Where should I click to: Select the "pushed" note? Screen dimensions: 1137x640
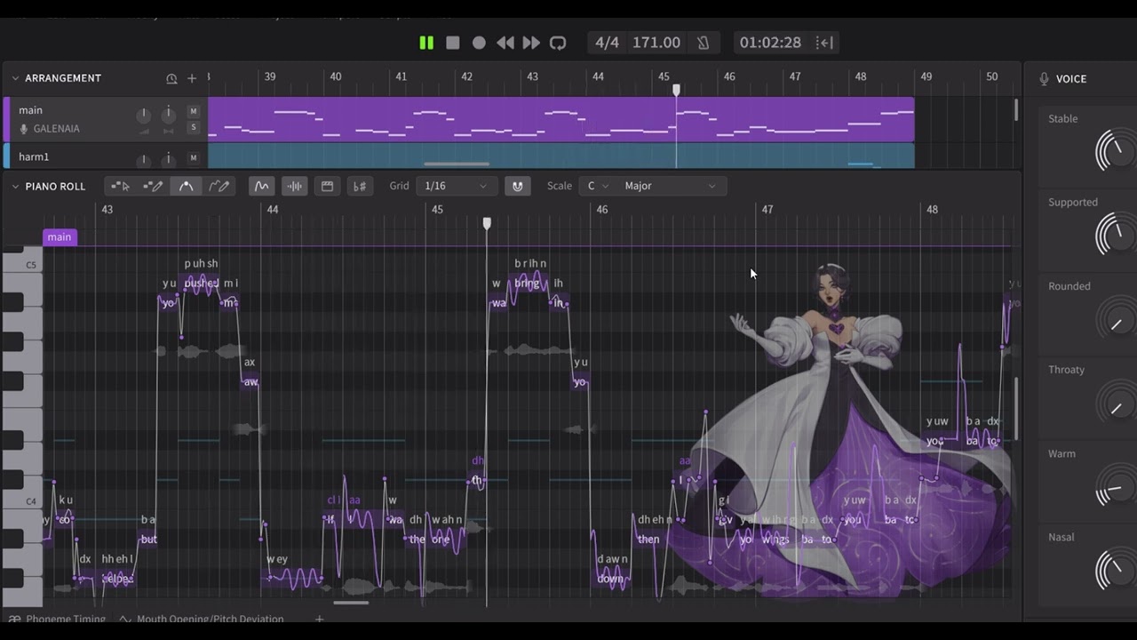pyautogui.click(x=201, y=284)
